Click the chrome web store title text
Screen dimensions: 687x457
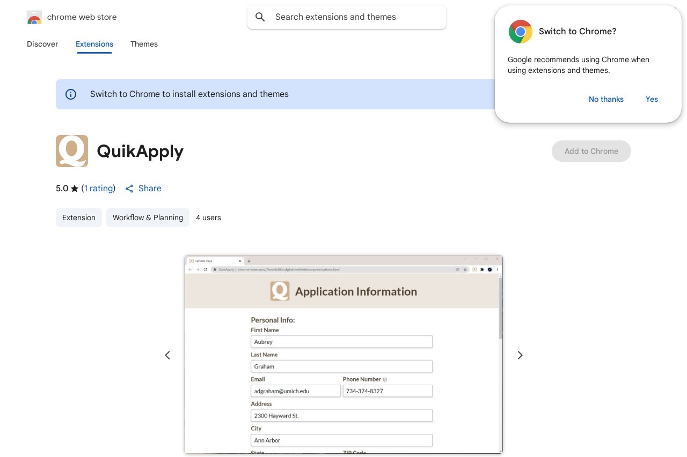click(x=82, y=17)
